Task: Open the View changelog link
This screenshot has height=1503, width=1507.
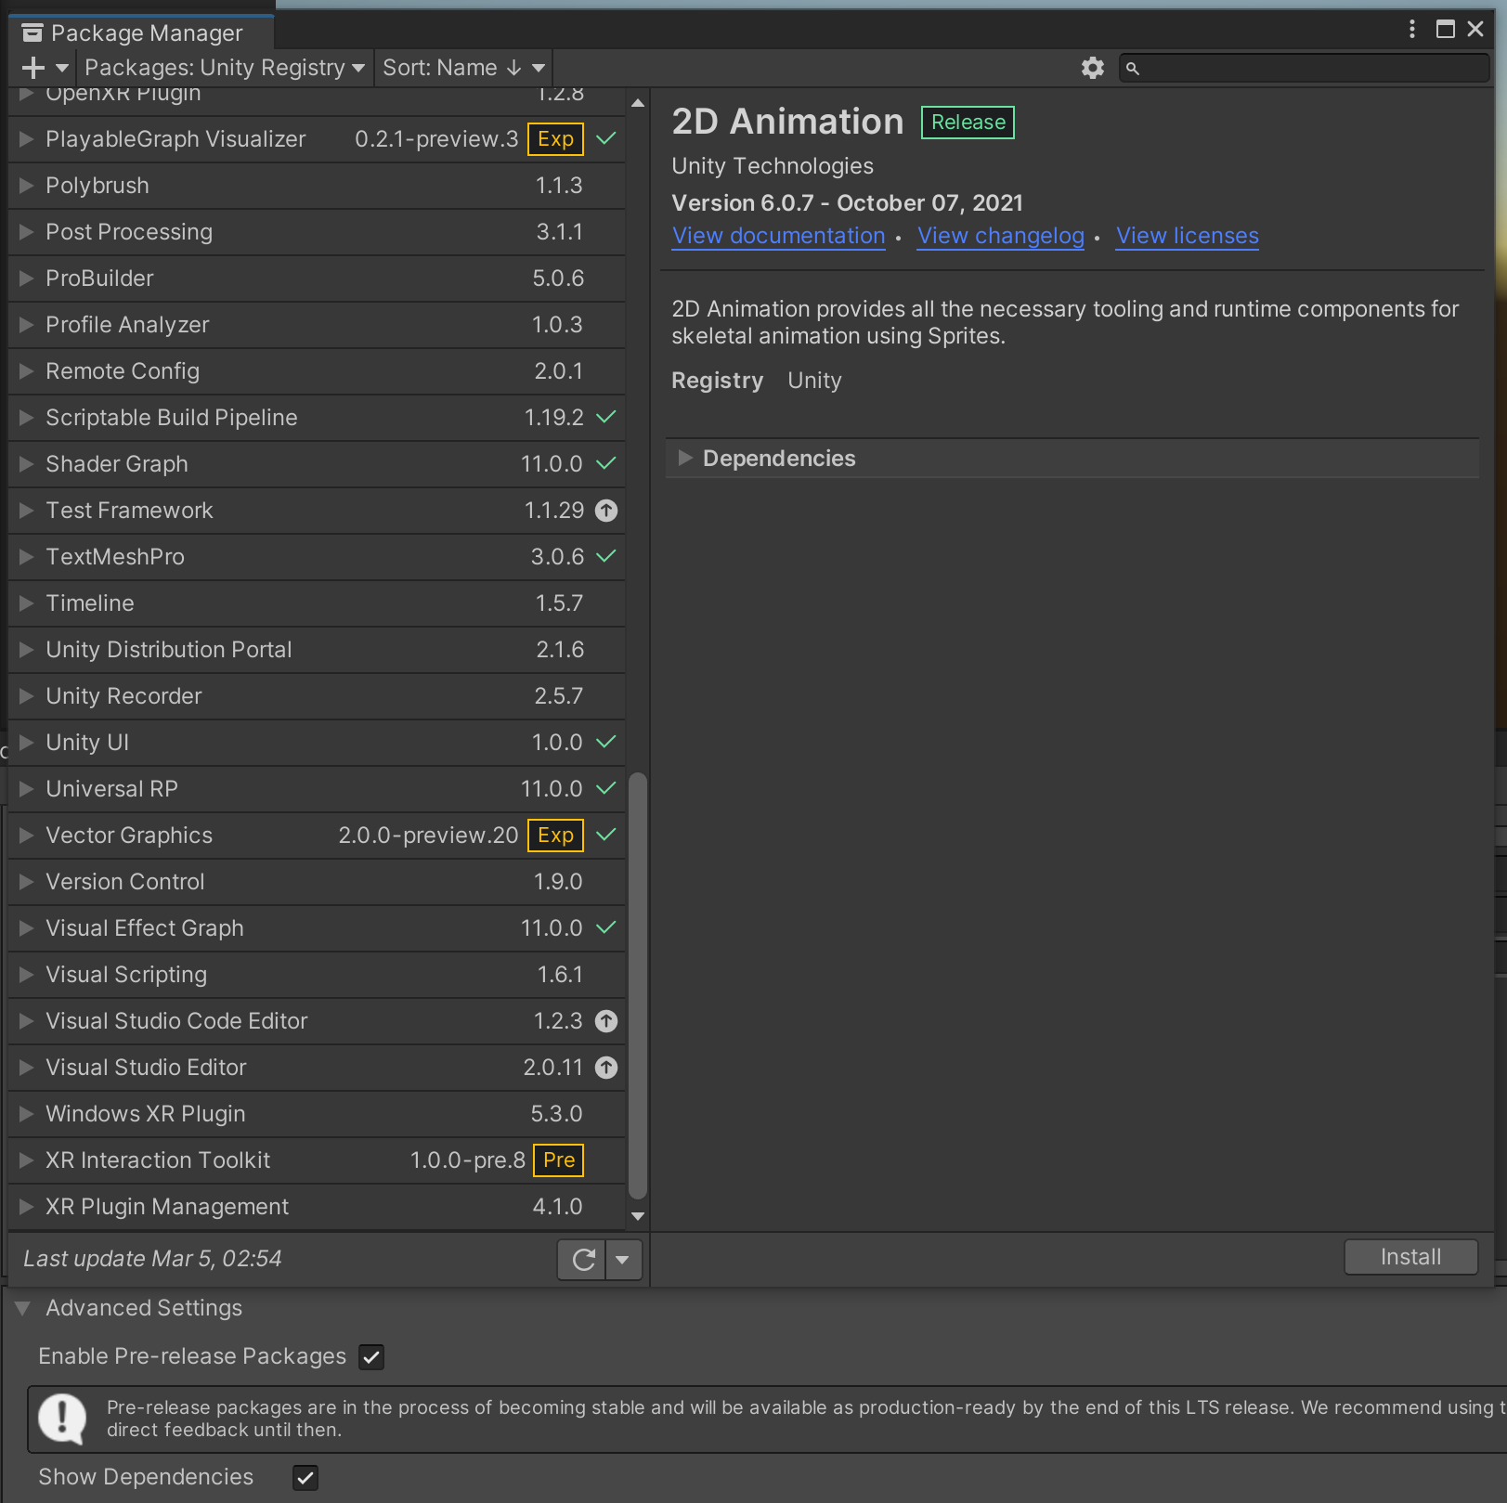Action: coord(1000,236)
